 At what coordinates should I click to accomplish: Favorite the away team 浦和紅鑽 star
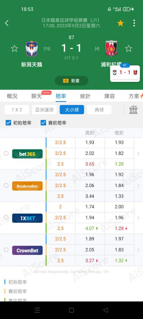128,48
